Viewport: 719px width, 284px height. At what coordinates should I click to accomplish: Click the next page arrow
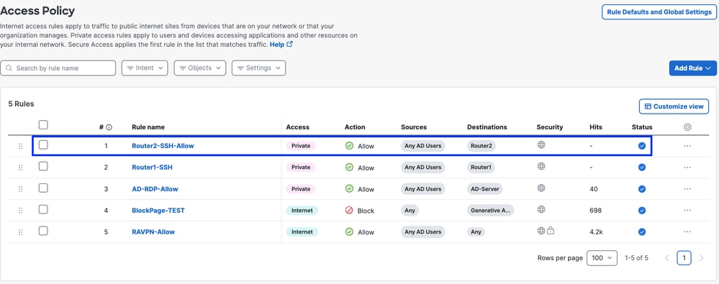click(701, 258)
